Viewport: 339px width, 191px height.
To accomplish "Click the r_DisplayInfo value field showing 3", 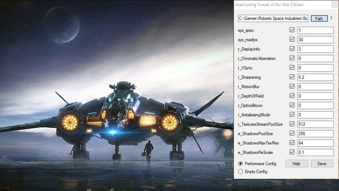I will click(315, 49).
